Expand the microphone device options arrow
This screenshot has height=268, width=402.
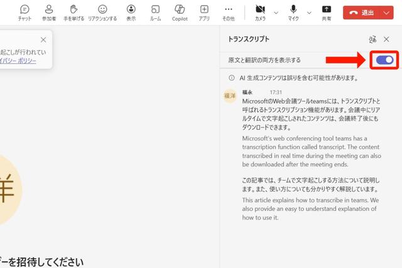[x=308, y=12]
